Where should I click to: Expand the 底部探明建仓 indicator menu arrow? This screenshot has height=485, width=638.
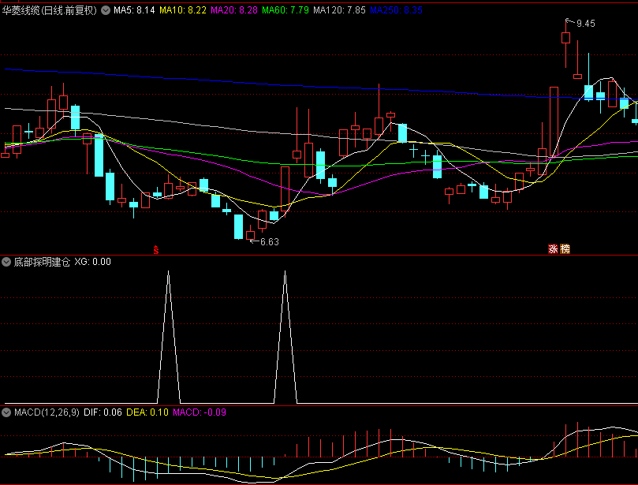point(6,261)
